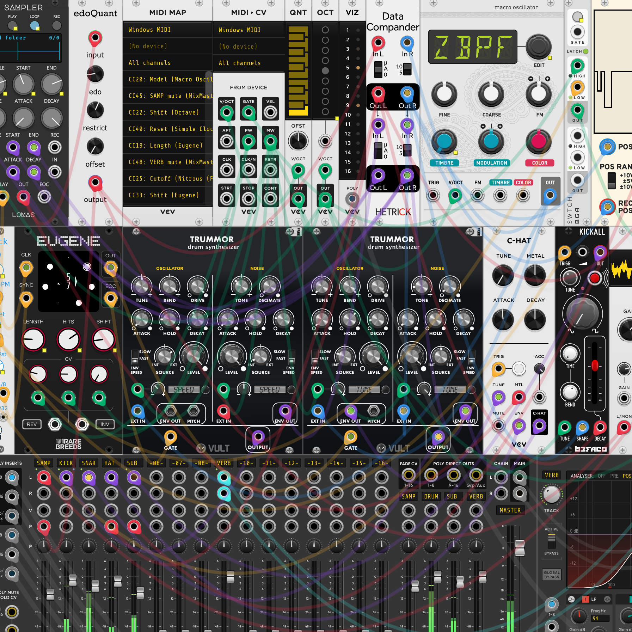Click the C-HAT TRIG input jack

pyautogui.click(x=498, y=369)
